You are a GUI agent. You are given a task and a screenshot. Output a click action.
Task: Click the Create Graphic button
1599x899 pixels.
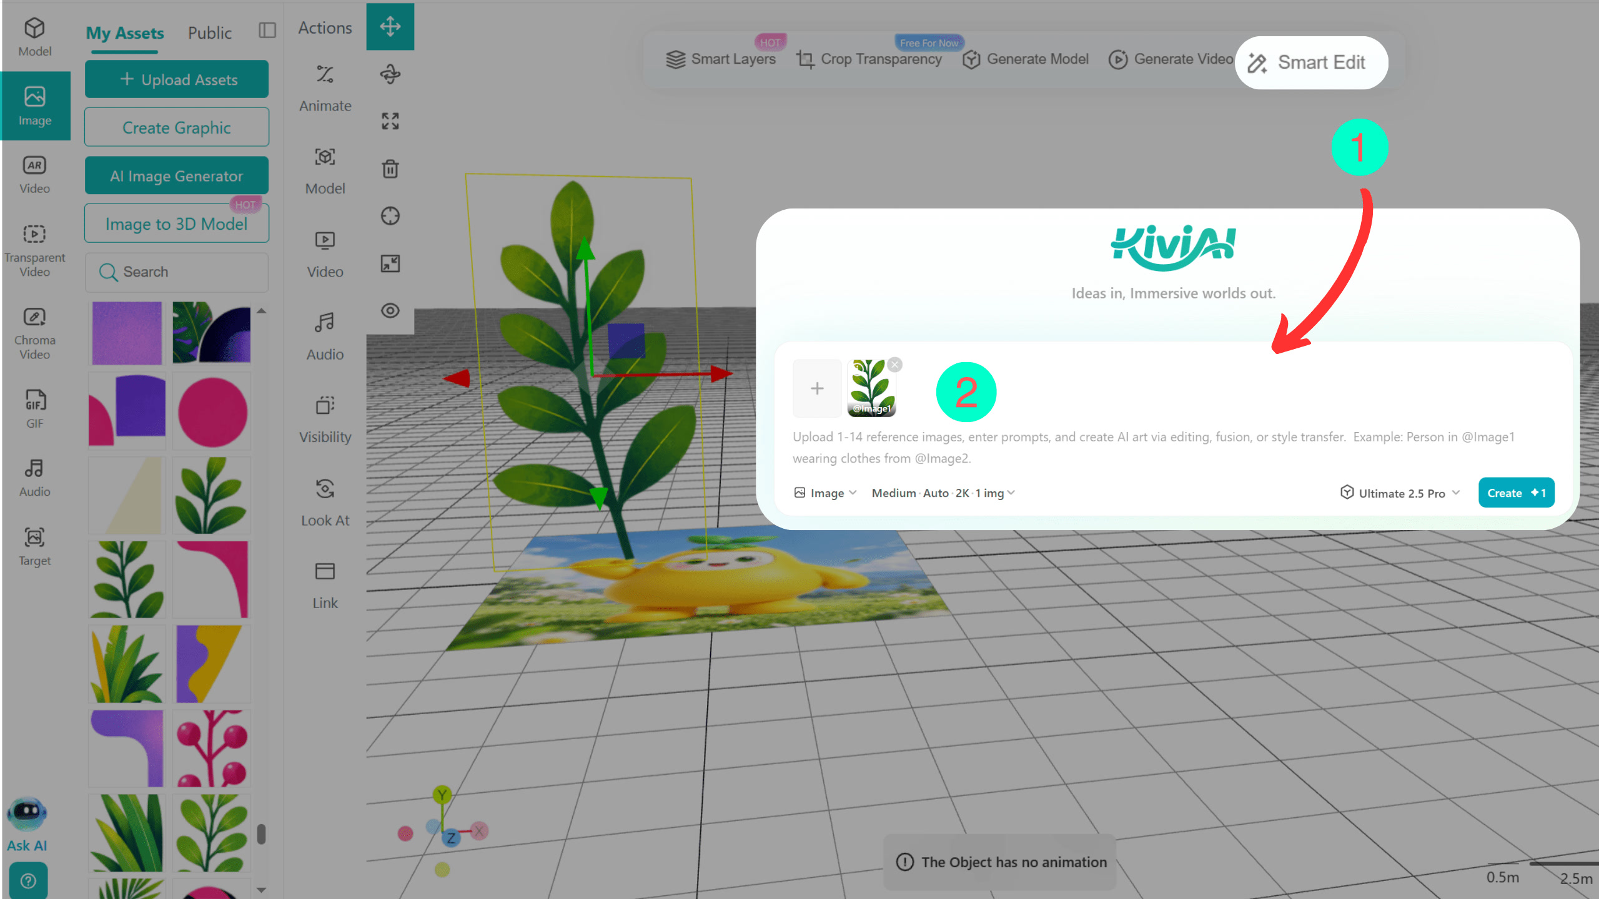pos(177,127)
